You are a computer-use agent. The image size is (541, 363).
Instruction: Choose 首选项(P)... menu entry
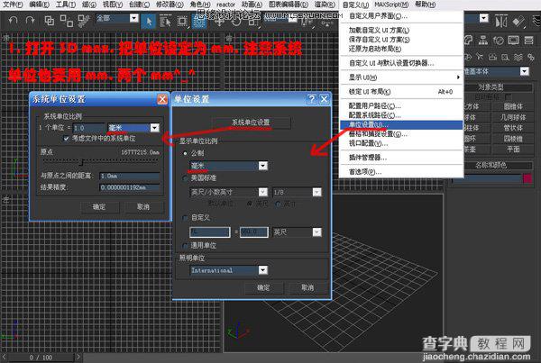401,172
